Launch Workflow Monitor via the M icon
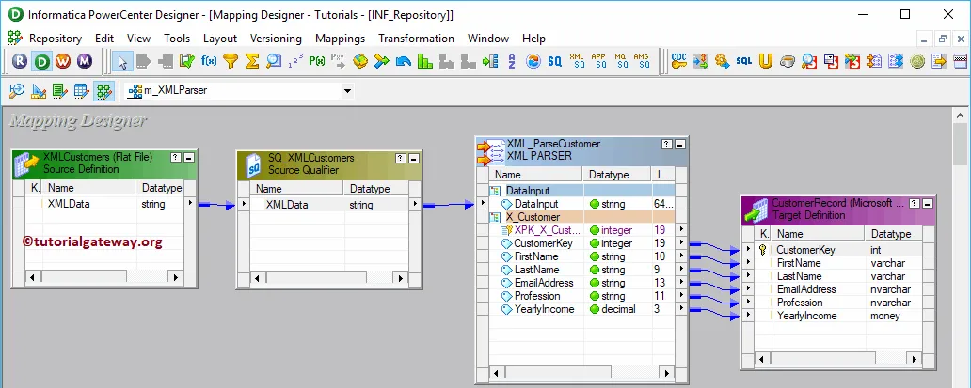Screen dimensions: 971x388 (85, 61)
